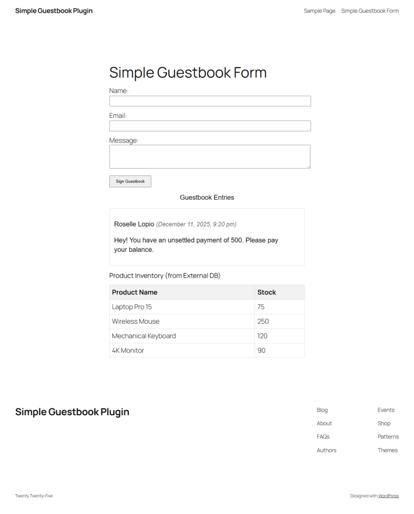Click the Simple Guestbook Plugin header title
Image resolution: width=414 pixels, height=514 pixels.
pos(54,11)
